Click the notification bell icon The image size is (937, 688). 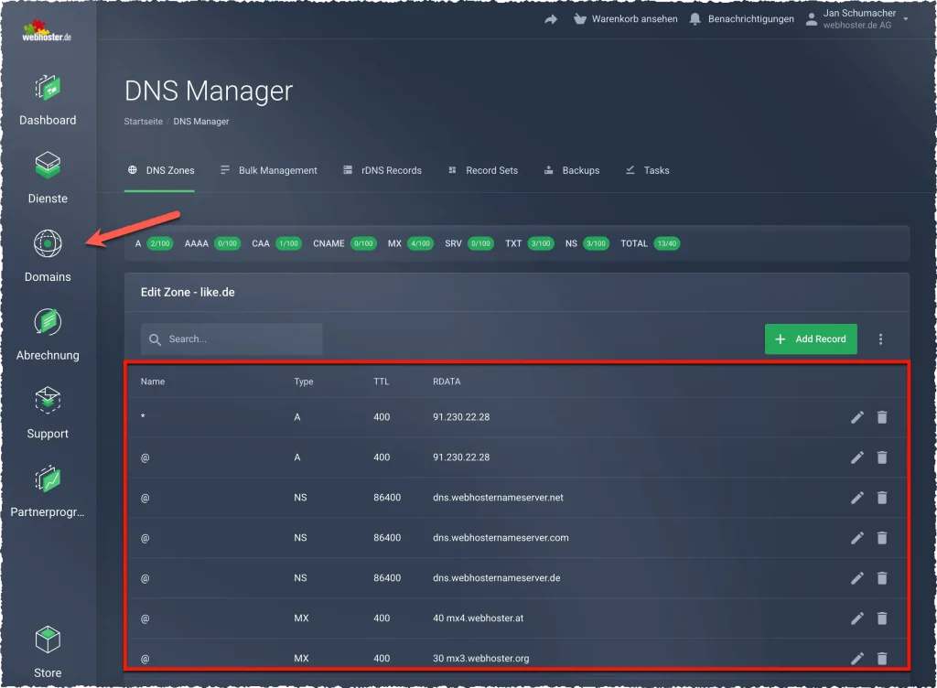pyautogui.click(x=695, y=19)
